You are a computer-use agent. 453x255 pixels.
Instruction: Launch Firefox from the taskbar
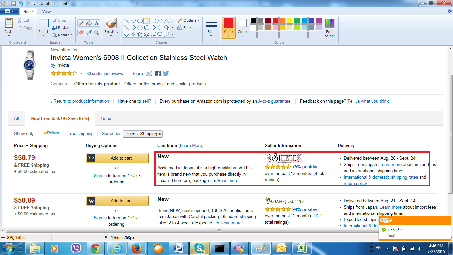pyautogui.click(x=137, y=248)
